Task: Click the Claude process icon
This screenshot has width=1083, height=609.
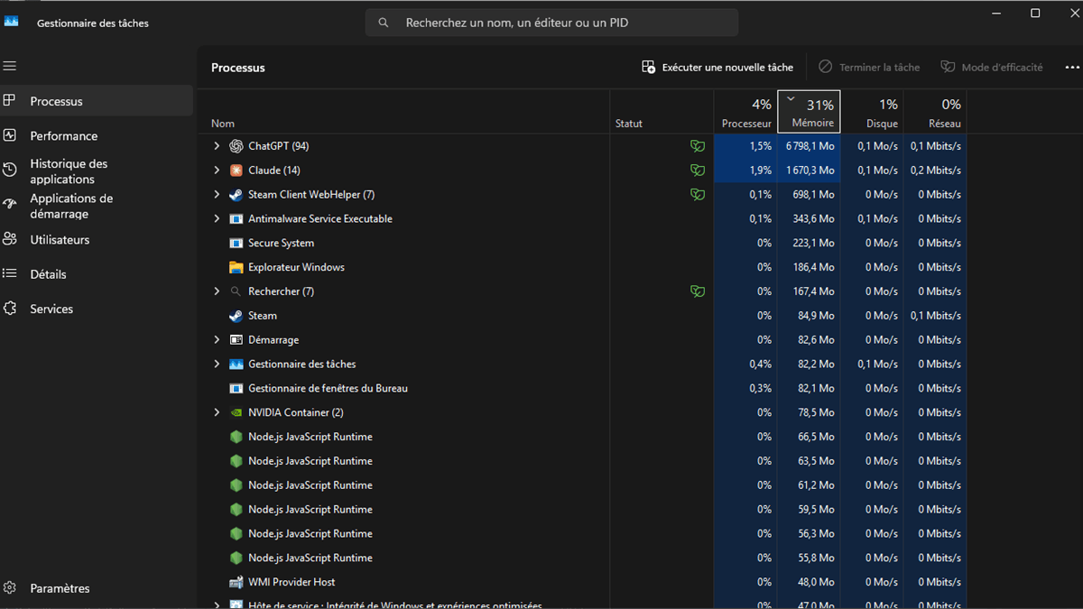Action: (x=236, y=171)
